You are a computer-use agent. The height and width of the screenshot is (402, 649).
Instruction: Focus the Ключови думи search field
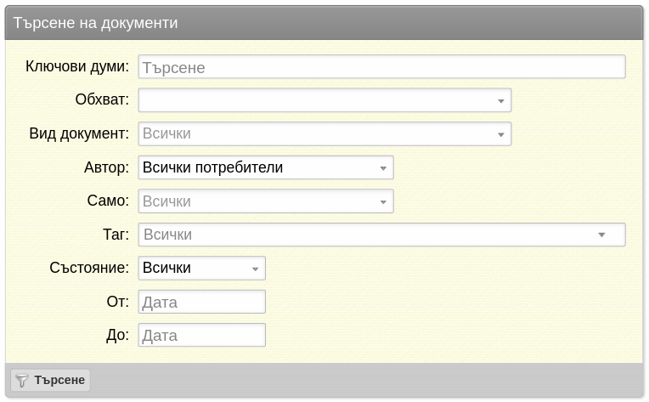(381, 66)
